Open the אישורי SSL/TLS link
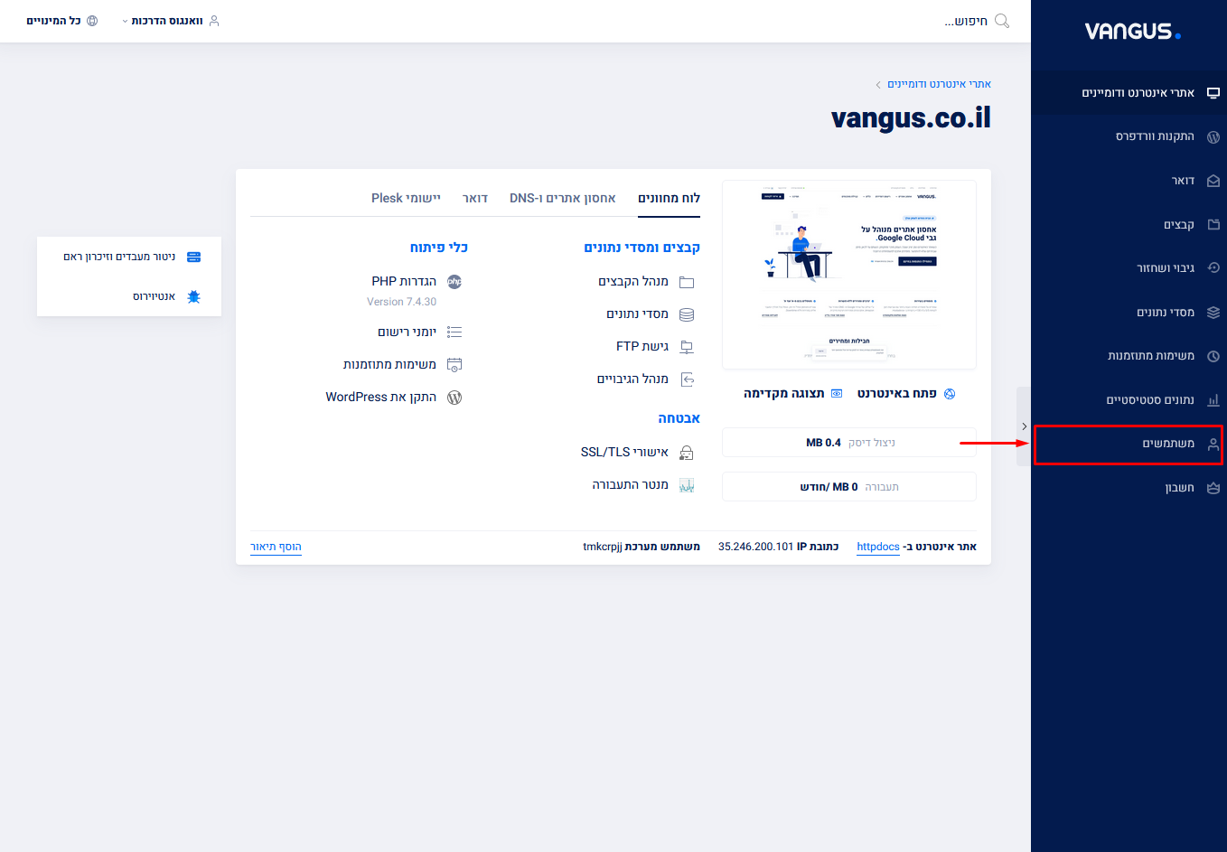The width and height of the screenshot is (1227, 852). click(624, 453)
